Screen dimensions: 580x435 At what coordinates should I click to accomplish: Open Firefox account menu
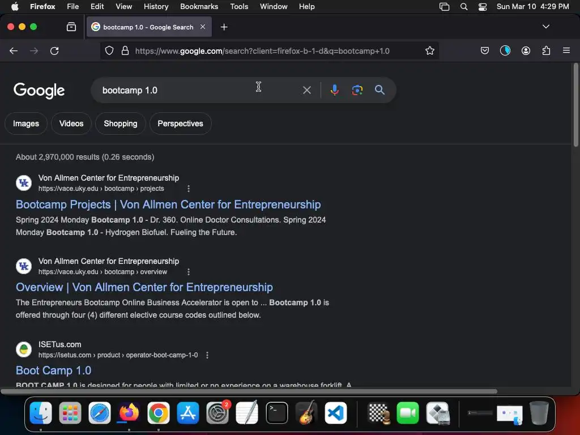(x=526, y=50)
